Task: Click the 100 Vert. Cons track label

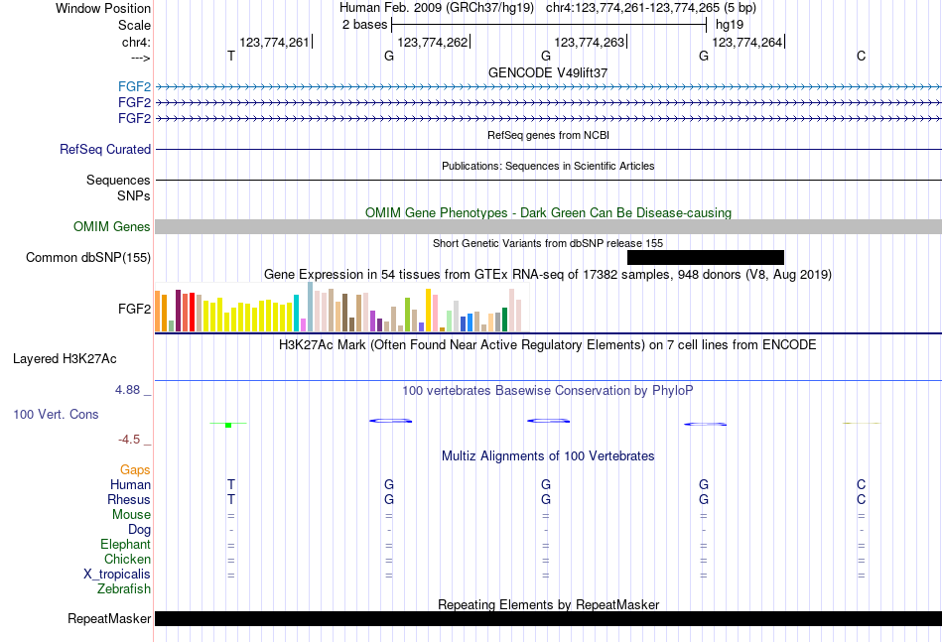Action: point(56,414)
